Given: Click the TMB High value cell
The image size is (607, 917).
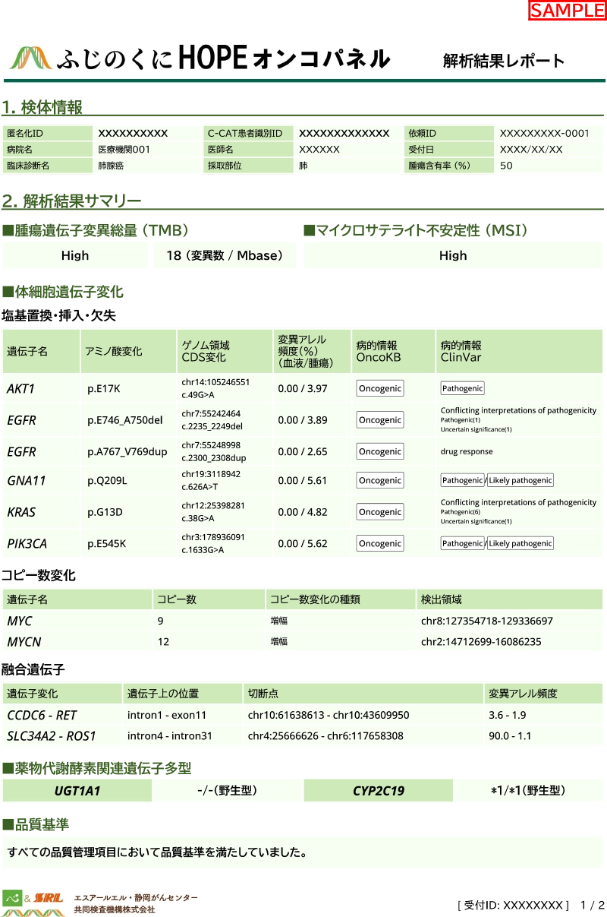Looking at the screenshot, I should point(75,255).
